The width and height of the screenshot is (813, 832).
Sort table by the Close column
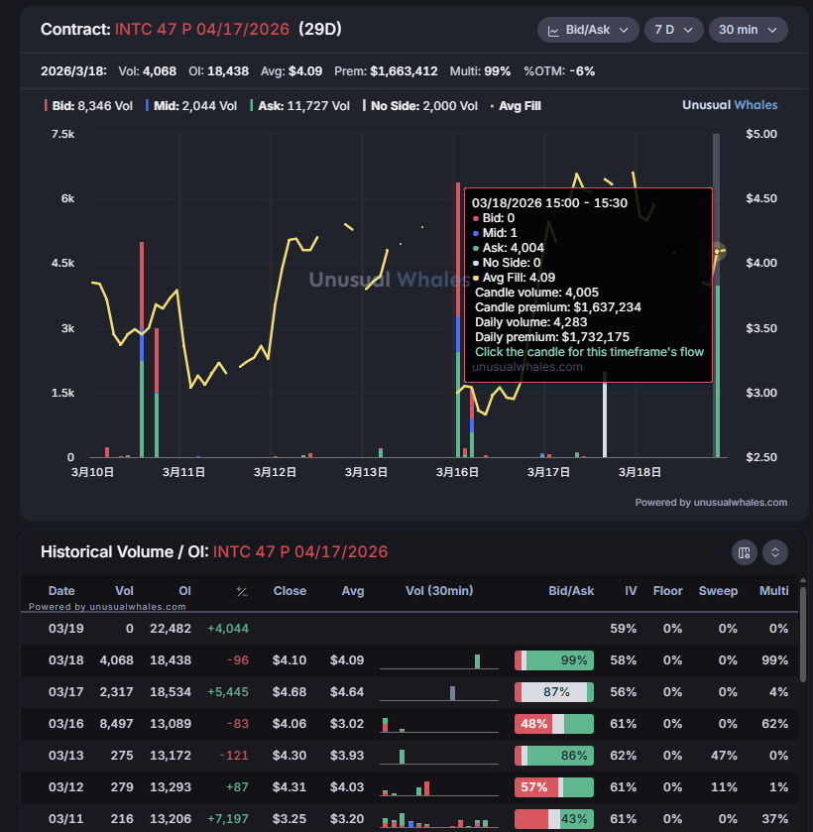click(290, 591)
